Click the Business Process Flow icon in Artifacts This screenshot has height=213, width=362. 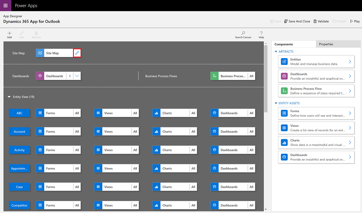284,91
